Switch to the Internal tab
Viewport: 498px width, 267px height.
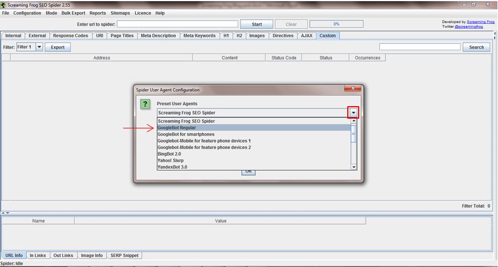(13, 35)
